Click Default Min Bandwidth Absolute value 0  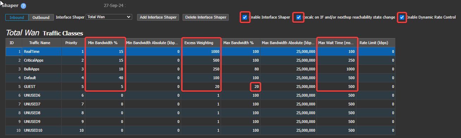(153, 78)
